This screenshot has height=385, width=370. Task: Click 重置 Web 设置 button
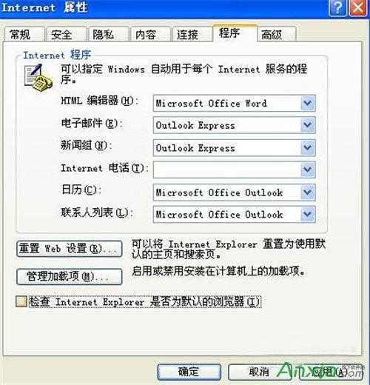(x=70, y=249)
